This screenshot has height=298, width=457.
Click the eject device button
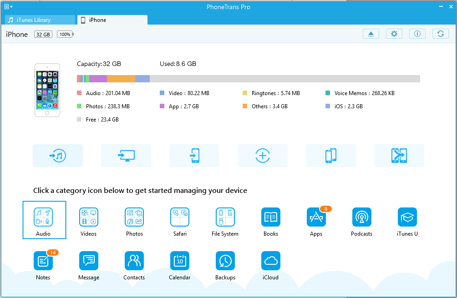click(371, 34)
